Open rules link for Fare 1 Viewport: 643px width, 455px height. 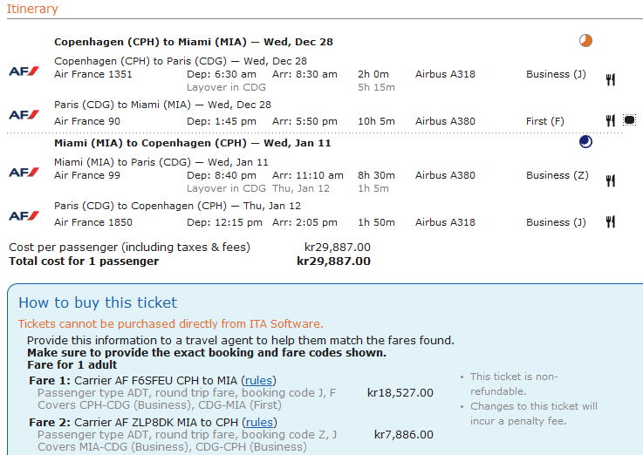click(x=257, y=381)
